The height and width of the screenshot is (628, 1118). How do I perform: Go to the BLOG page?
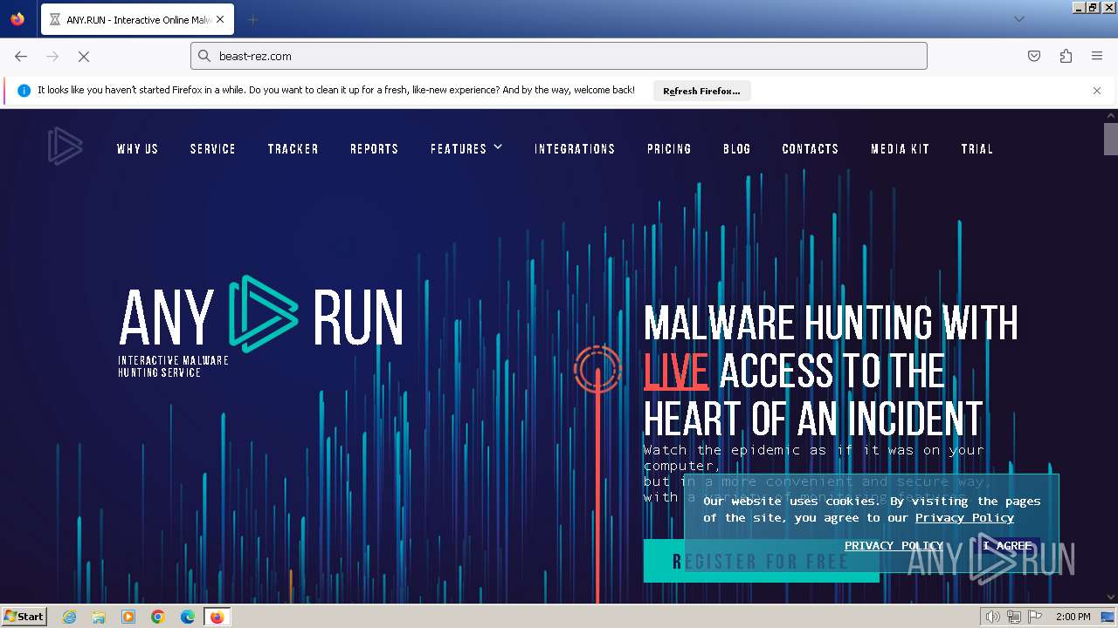coord(737,149)
